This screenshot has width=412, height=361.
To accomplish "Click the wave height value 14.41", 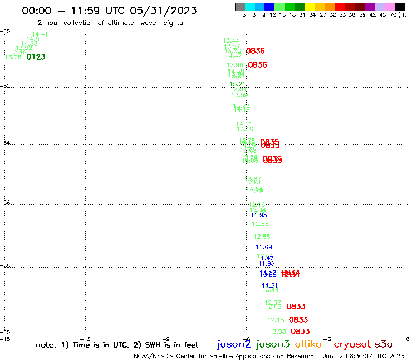I will coord(40,34).
